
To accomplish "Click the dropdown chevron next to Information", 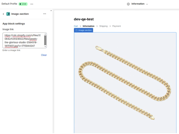I will pyautogui.click(x=147, y=4).
